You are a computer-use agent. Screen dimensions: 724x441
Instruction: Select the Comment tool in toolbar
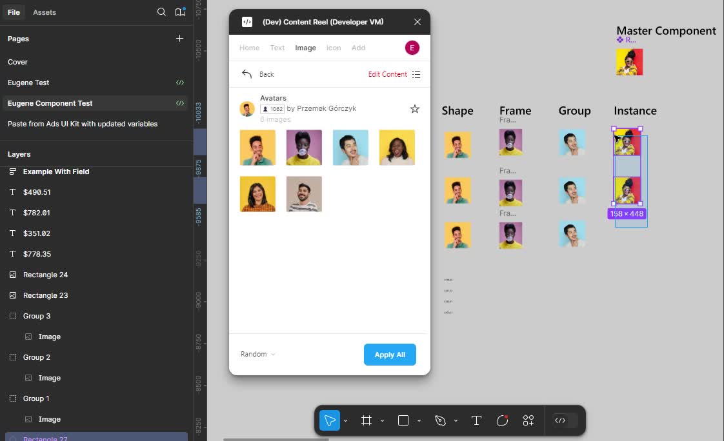point(503,420)
